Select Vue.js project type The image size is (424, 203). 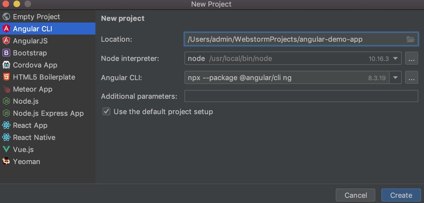[48, 149]
